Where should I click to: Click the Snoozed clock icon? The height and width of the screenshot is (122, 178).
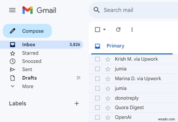pos(12,61)
